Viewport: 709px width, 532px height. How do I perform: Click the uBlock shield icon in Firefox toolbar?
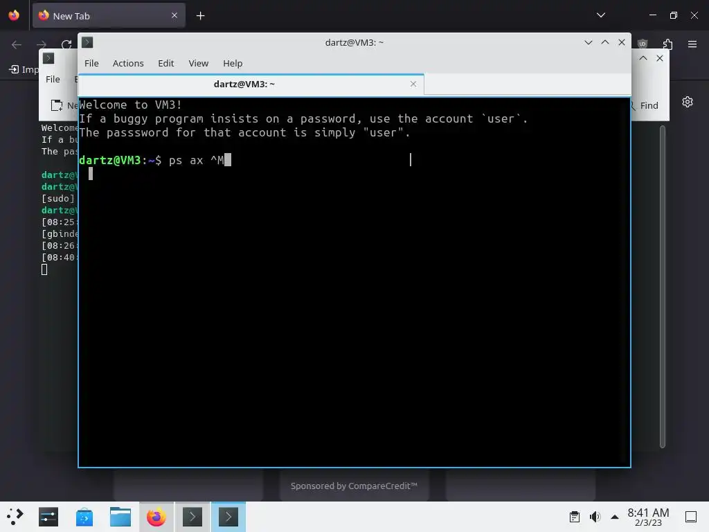pos(643,44)
